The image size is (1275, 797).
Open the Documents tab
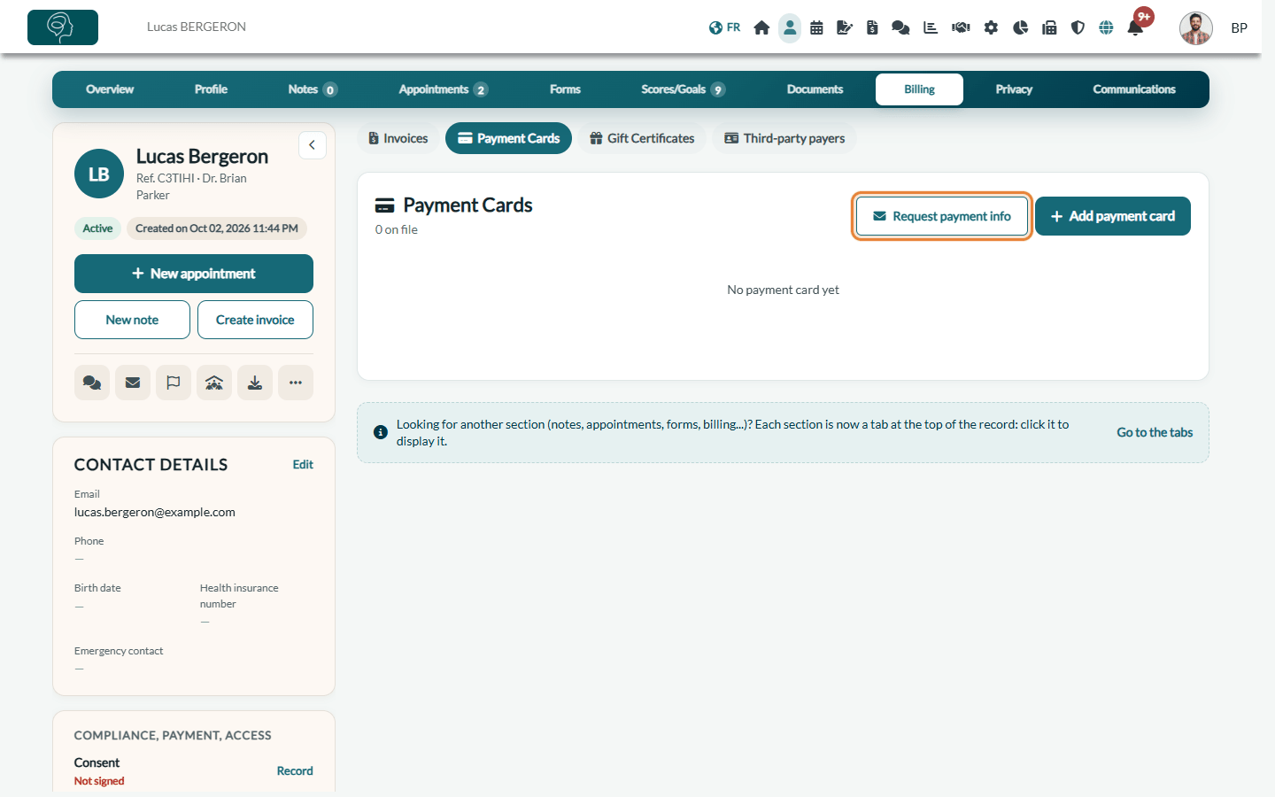coord(815,89)
